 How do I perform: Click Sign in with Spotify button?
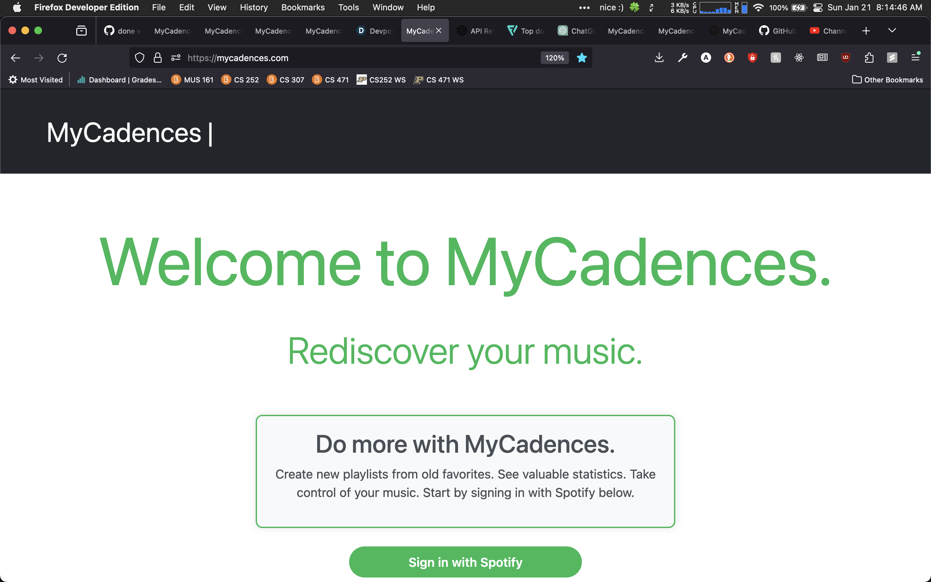point(465,562)
